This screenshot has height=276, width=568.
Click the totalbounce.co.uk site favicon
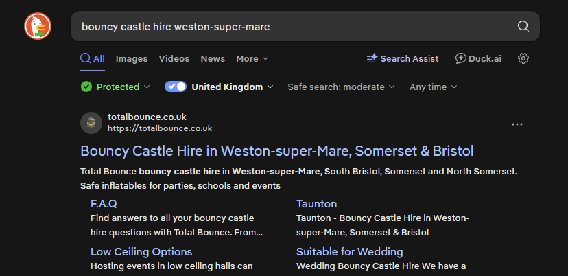91,123
